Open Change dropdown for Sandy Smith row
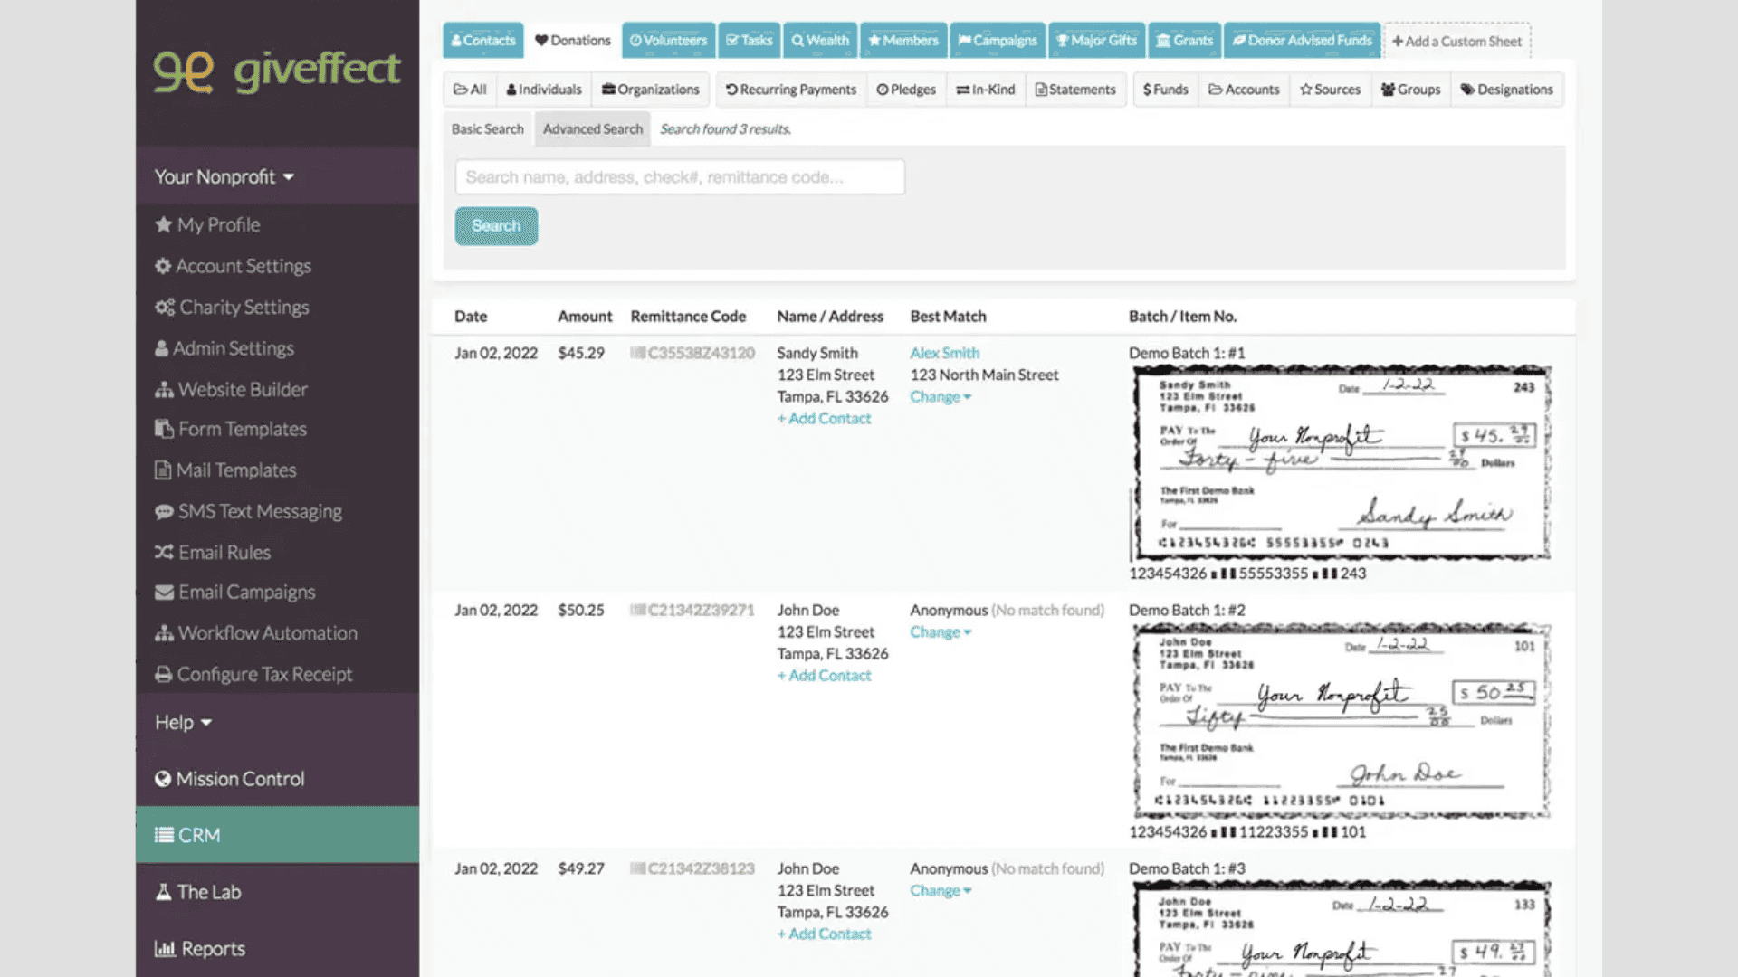Screen dimensions: 1738x977 pyautogui.click(x=941, y=396)
